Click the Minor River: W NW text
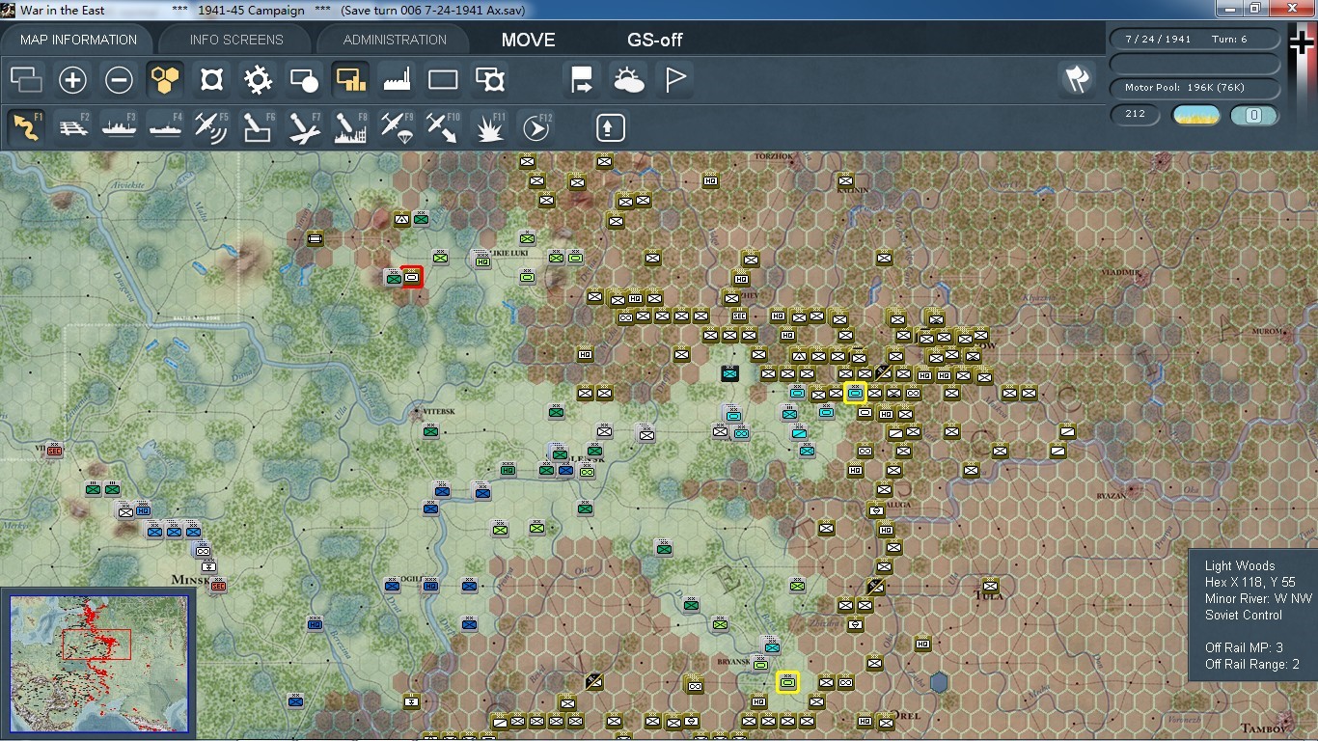The height and width of the screenshot is (741, 1318). (x=1258, y=599)
